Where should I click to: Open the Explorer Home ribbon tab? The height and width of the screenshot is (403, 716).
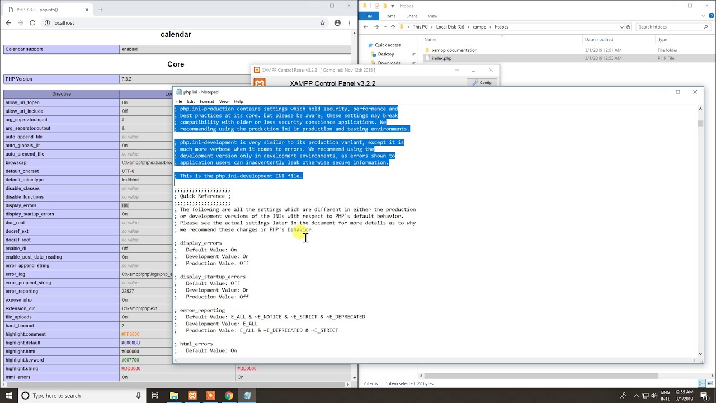click(x=390, y=16)
